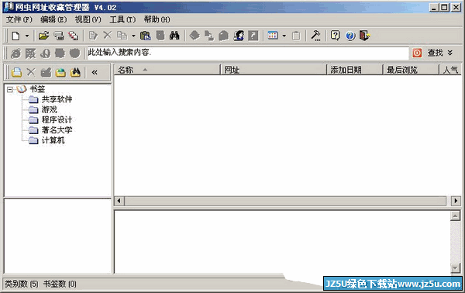Click the person silhouette toolbar icon

click(x=239, y=36)
